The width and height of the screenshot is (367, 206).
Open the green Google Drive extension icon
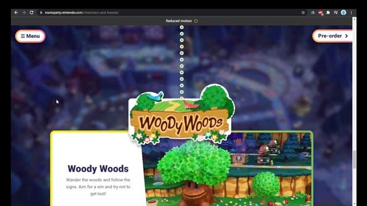313,13
